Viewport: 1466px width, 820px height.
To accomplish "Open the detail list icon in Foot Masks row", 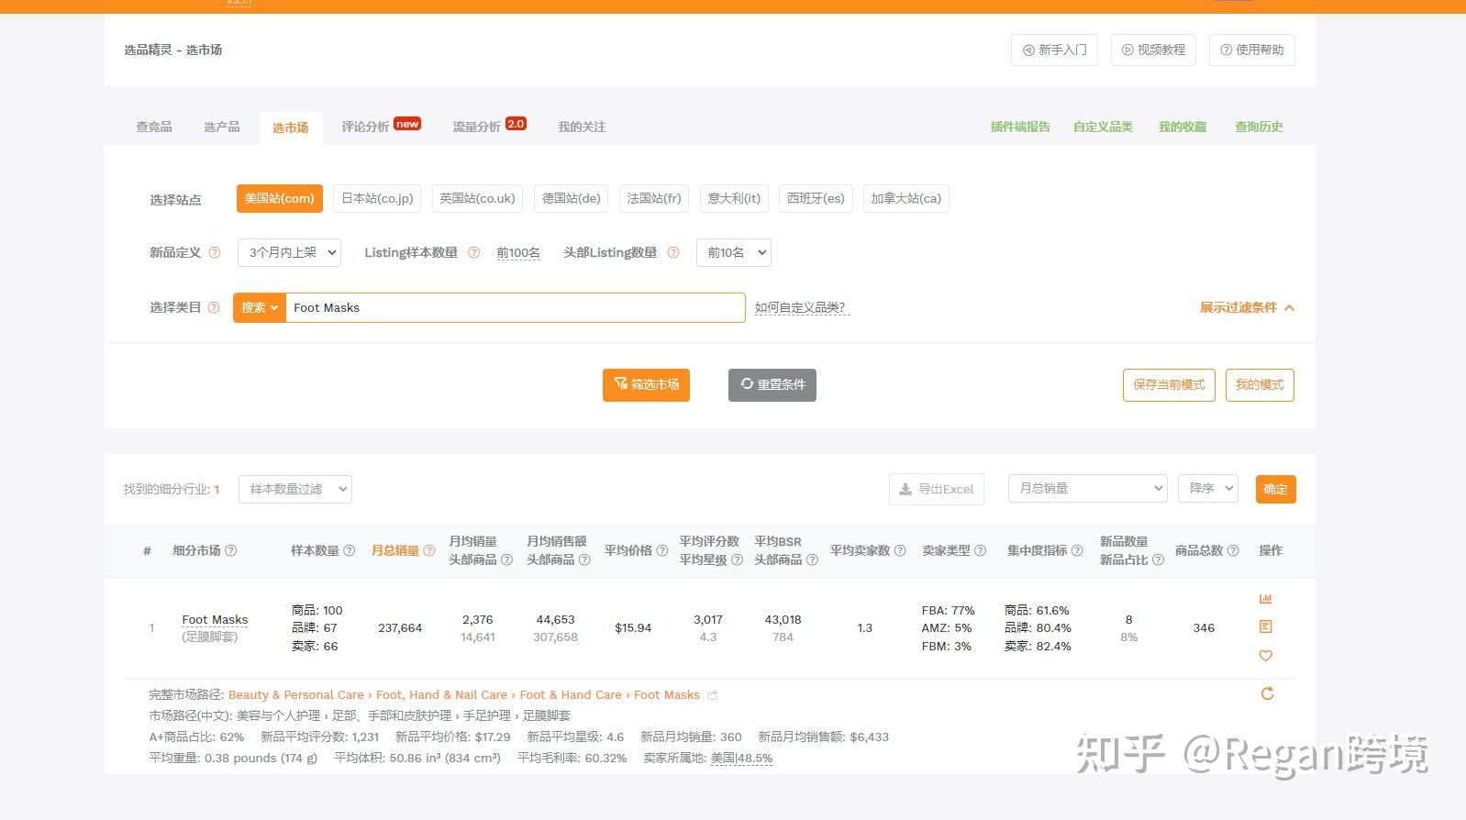I will pos(1266,626).
